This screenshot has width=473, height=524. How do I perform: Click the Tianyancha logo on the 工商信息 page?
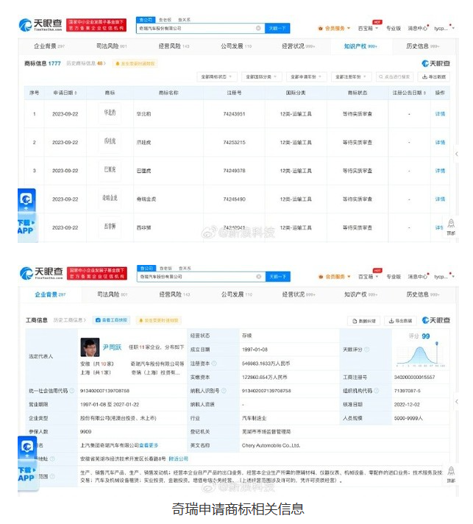pyautogui.click(x=41, y=273)
